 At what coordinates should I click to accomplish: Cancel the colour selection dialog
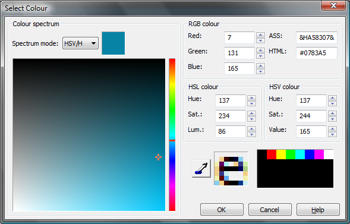pos(270,210)
